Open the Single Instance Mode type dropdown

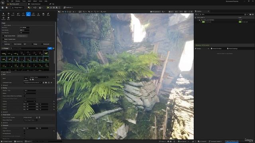pos(22,36)
